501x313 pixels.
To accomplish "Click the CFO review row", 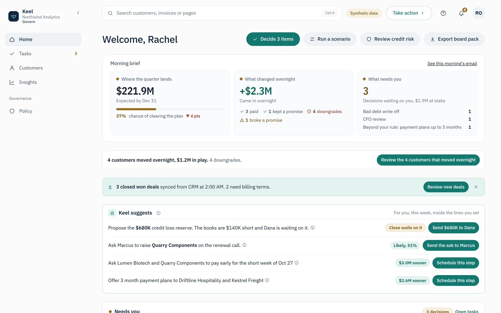I will (417, 119).
